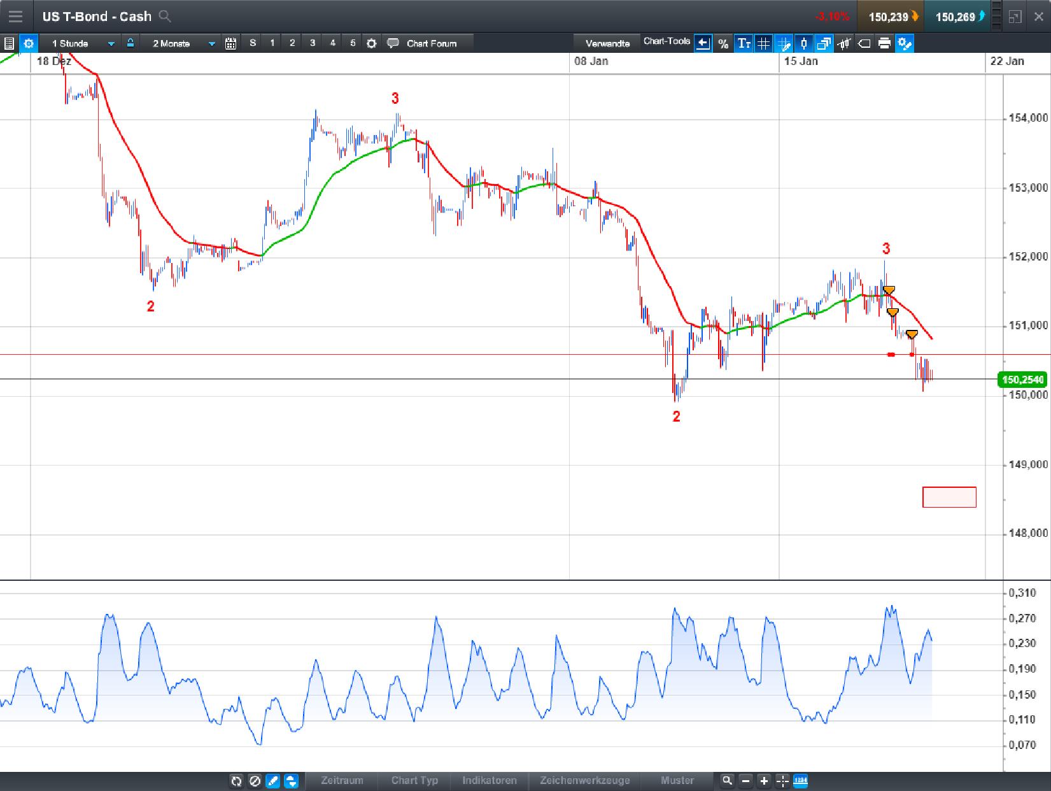
Task: Toggle the drawing pencil tool
Action: (x=271, y=781)
